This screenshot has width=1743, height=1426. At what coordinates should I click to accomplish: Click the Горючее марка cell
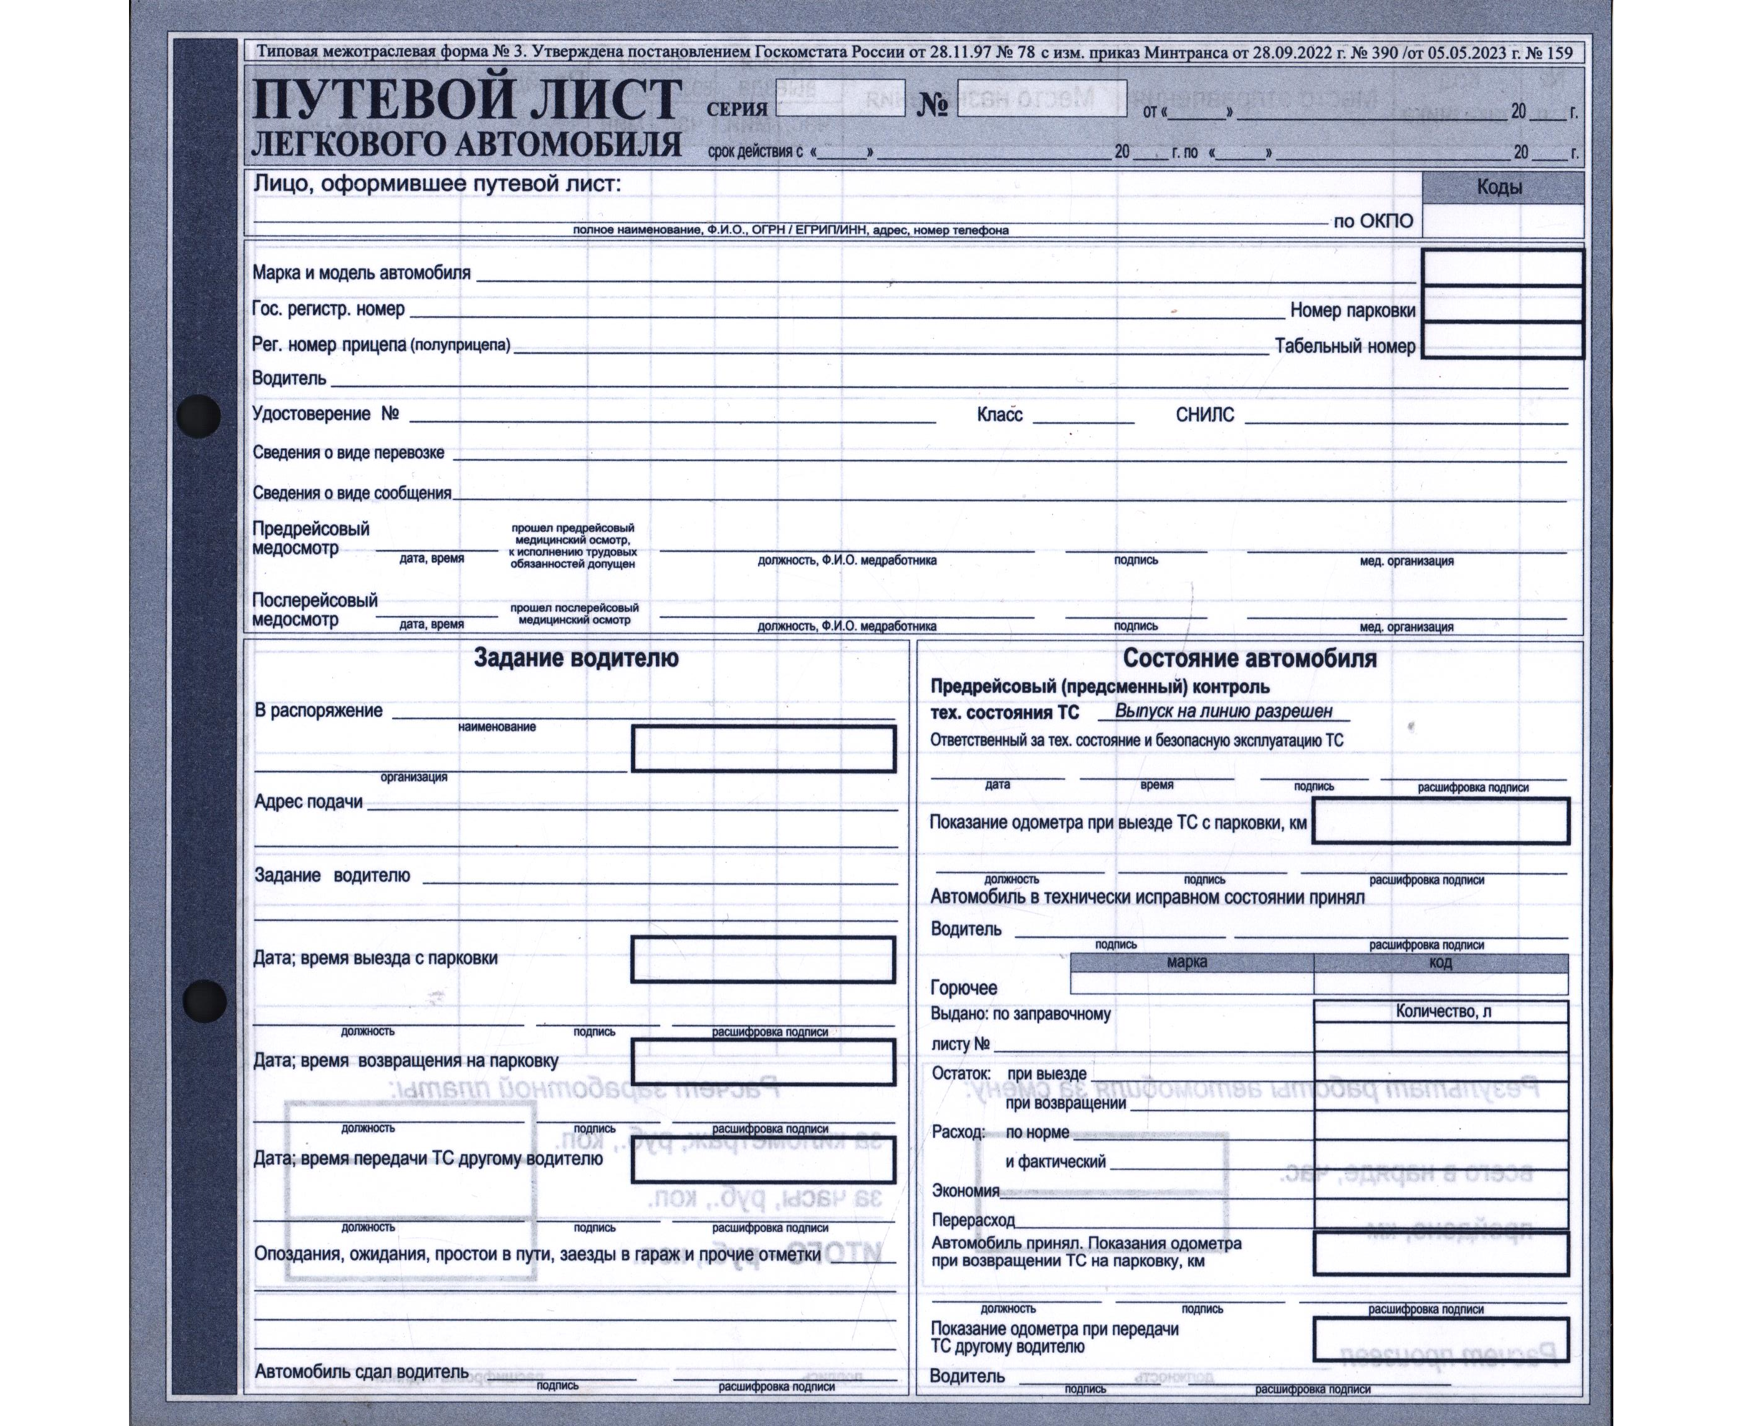[1191, 983]
